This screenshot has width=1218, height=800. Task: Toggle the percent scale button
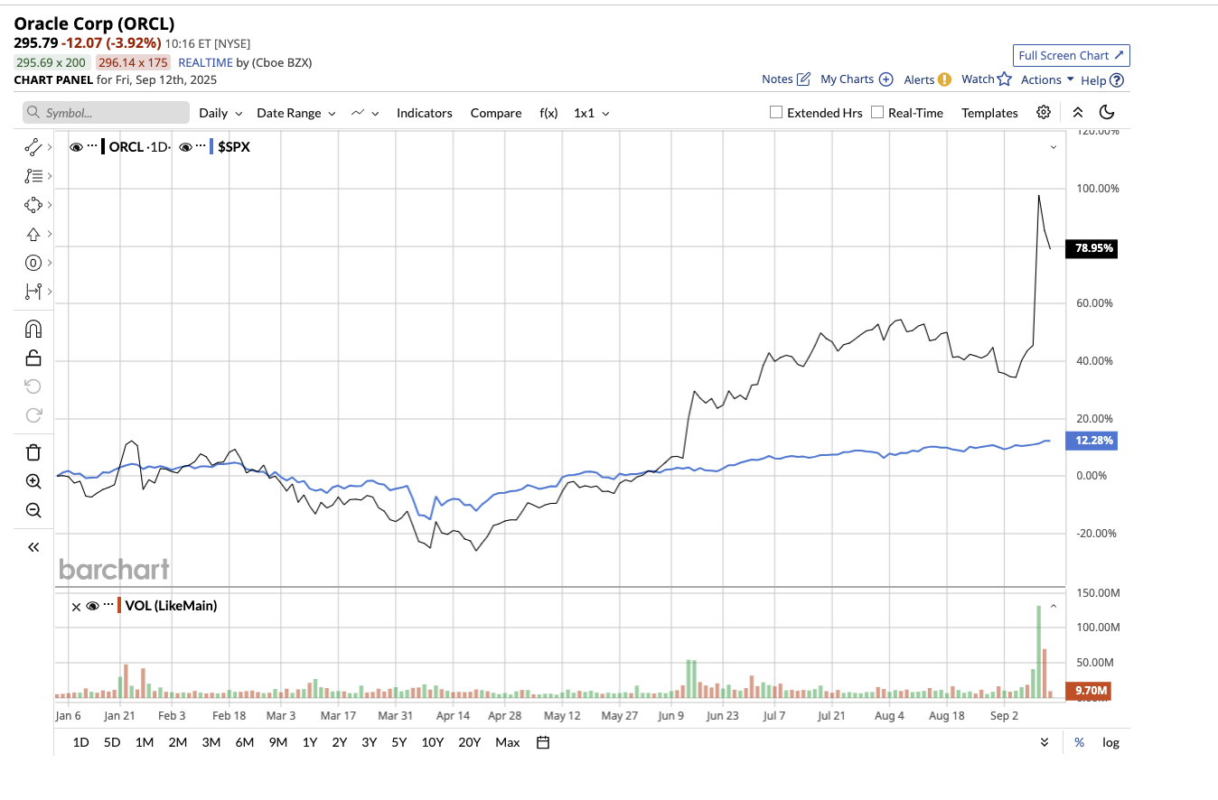point(1079,742)
